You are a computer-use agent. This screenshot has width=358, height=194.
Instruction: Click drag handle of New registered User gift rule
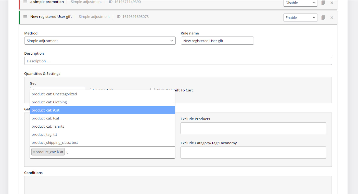25,17
